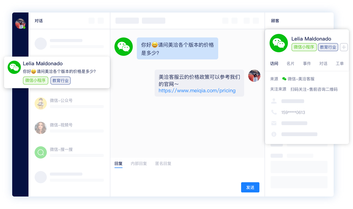Select the name Lelia Maldonado on the conversation card
Image resolution: width=353 pixels, height=209 pixels.
pos(43,64)
